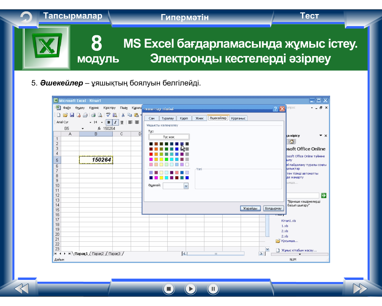Click the Түс жоқ no-color button
Image resolution: width=382 pixels, height=306 pixels.
(x=169, y=137)
